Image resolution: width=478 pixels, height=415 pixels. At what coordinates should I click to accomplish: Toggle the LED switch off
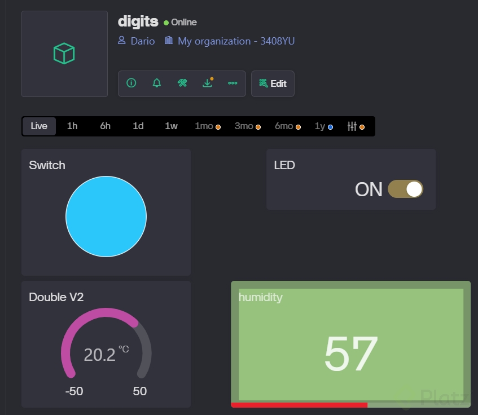click(x=405, y=189)
